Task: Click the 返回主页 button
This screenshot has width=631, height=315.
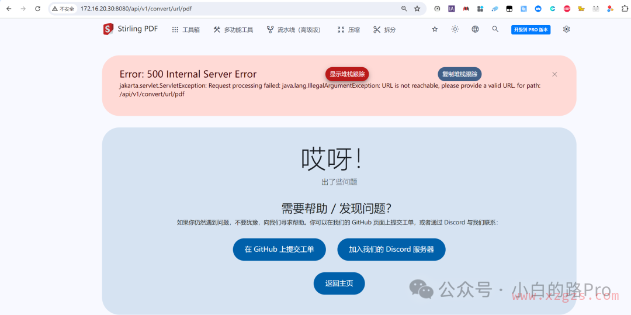Action: (x=339, y=283)
